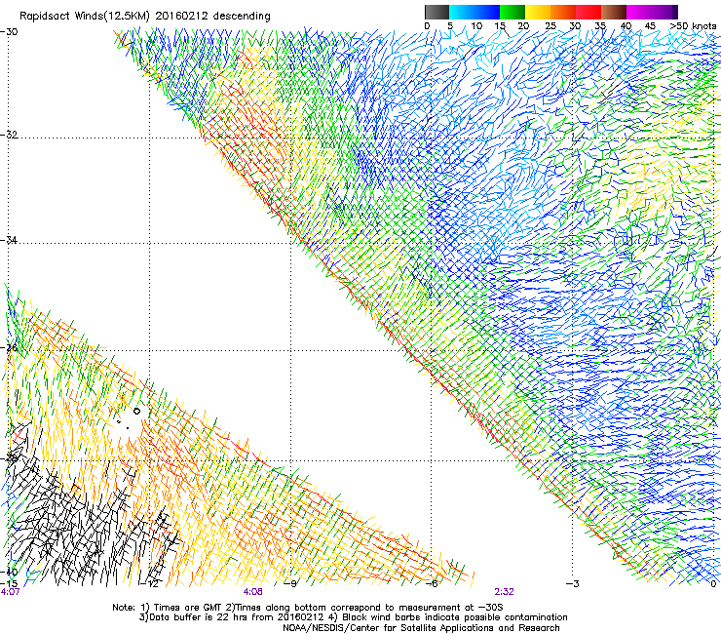Click the legend label '35' under color bar
This screenshot has width=721, height=634.
pos(600,25)
